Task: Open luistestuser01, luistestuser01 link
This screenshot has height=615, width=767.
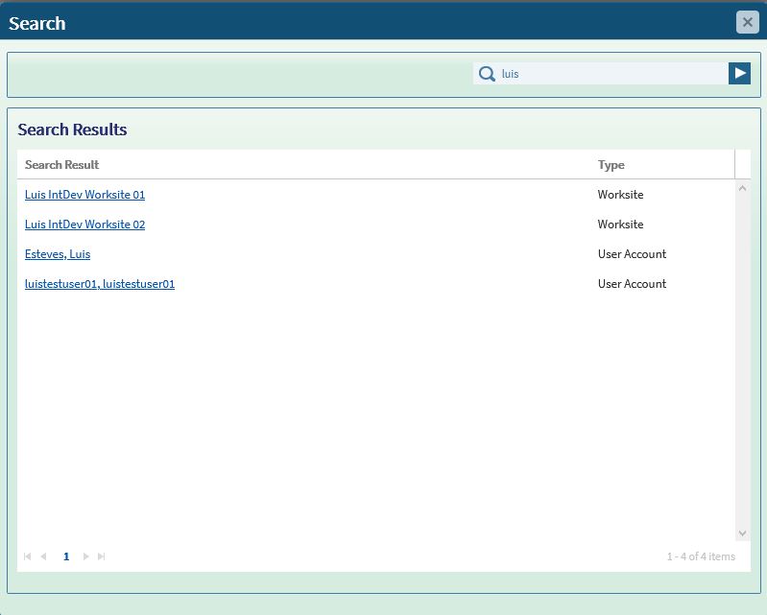Action: point(100,284)
